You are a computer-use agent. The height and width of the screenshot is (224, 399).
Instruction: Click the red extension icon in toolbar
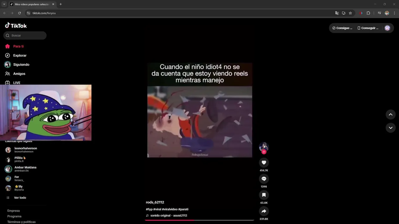[361, 13]
